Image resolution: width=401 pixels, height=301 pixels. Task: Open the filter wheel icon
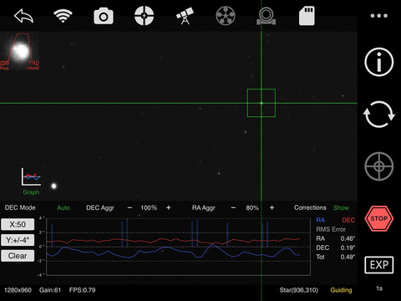coord(226,16)
